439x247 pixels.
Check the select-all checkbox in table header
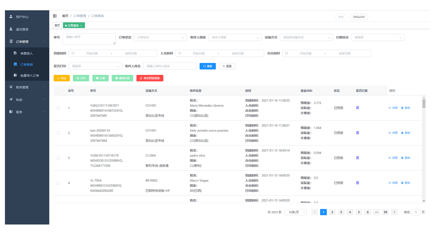58,91
